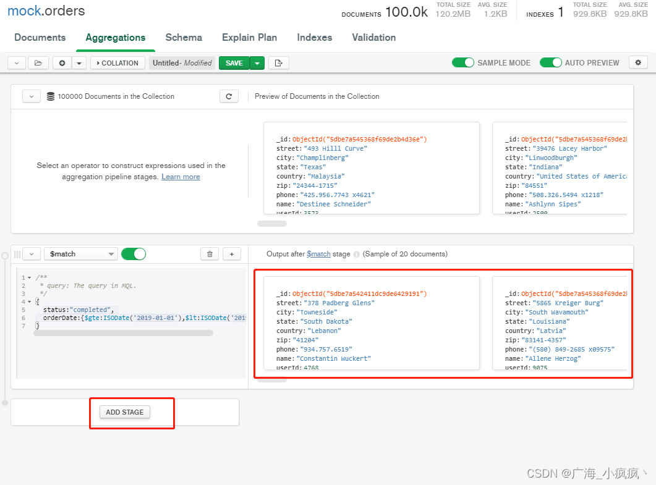Viewport: 656px width, 485px height.
Task: Select the Allene Herzog output document
Action: (x=560, y=323)
